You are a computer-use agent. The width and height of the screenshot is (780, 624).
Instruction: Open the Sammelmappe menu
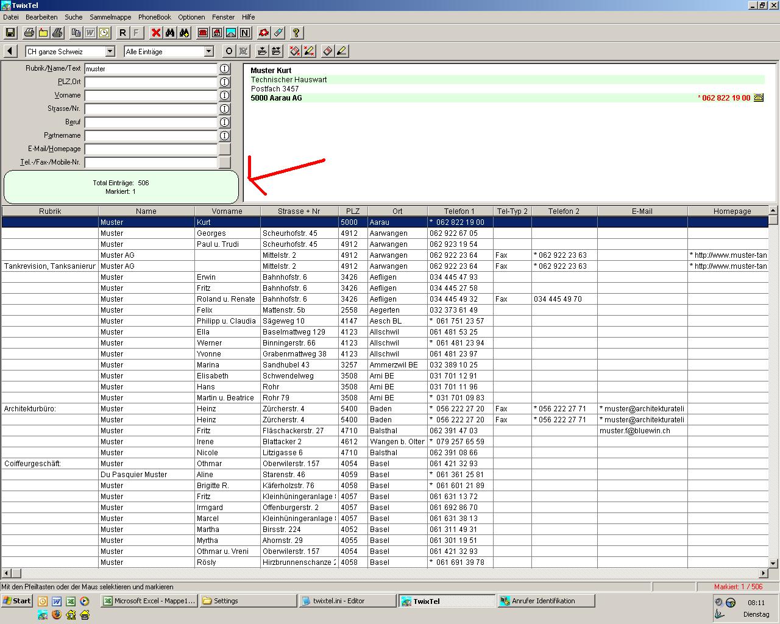[x=110, y=17]
